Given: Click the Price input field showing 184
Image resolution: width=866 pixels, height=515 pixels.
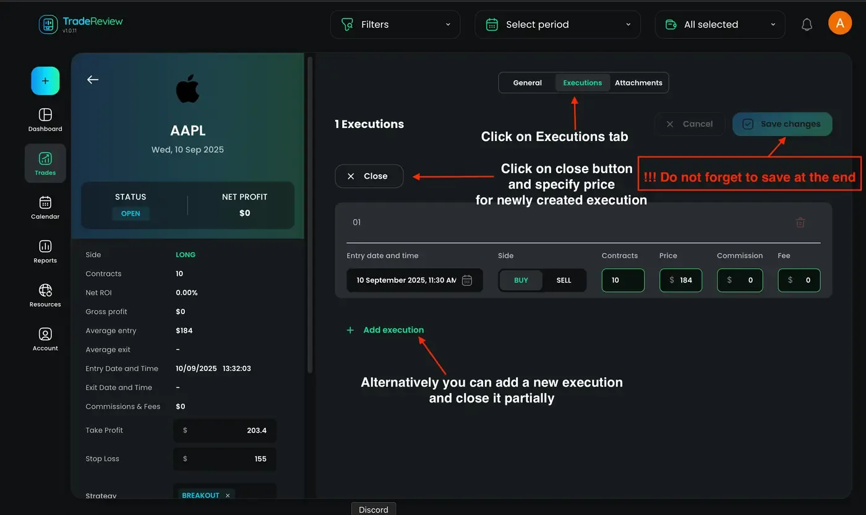Looking at the screenshot, I should click(680, 280).
